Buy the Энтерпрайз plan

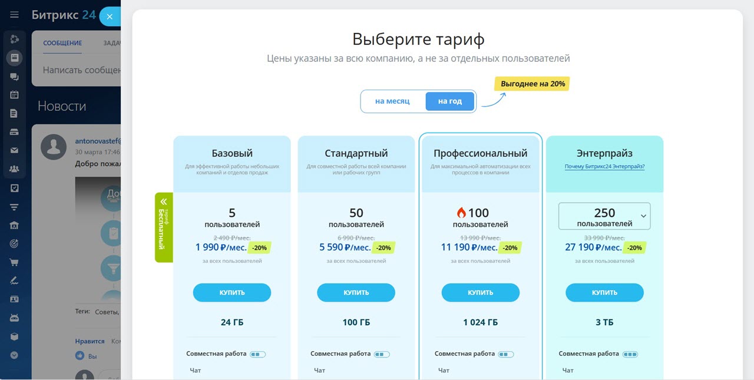click(x=604, y=293)
